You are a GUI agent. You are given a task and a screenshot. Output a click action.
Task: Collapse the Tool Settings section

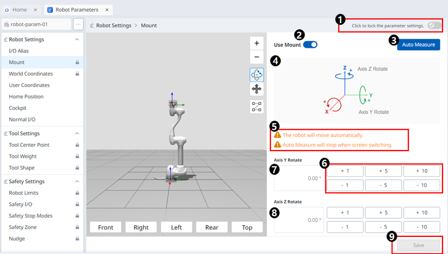click(x=77, y=133)
